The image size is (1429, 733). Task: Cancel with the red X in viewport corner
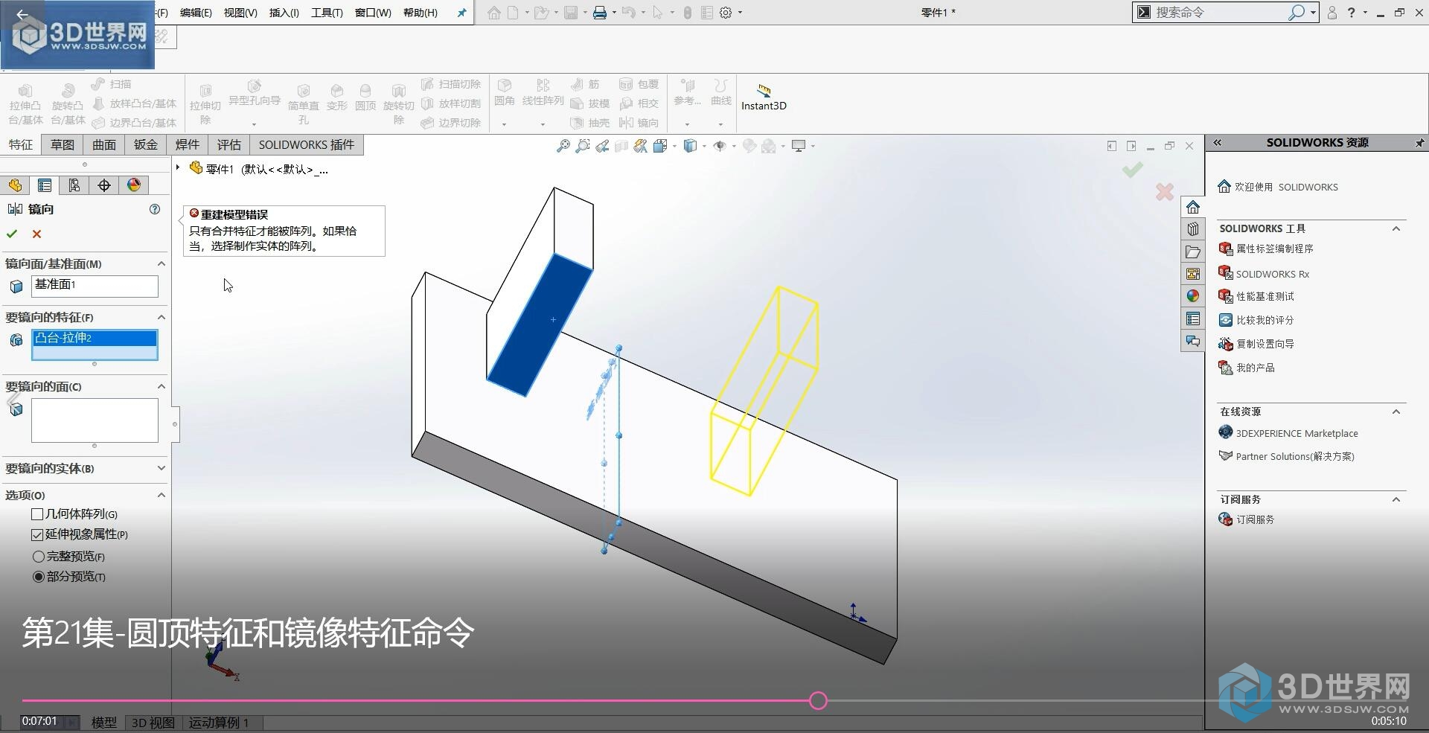1165,192
